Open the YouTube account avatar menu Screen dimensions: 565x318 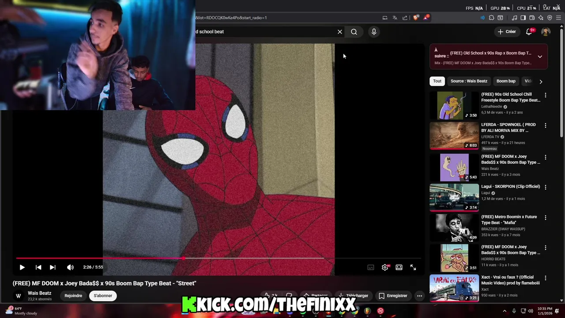[546, 32]
